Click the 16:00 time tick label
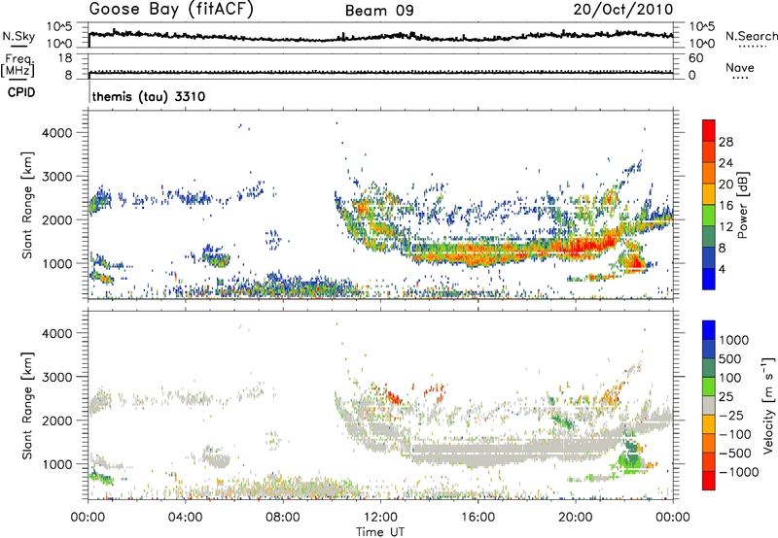 click(x=477, y=518)
